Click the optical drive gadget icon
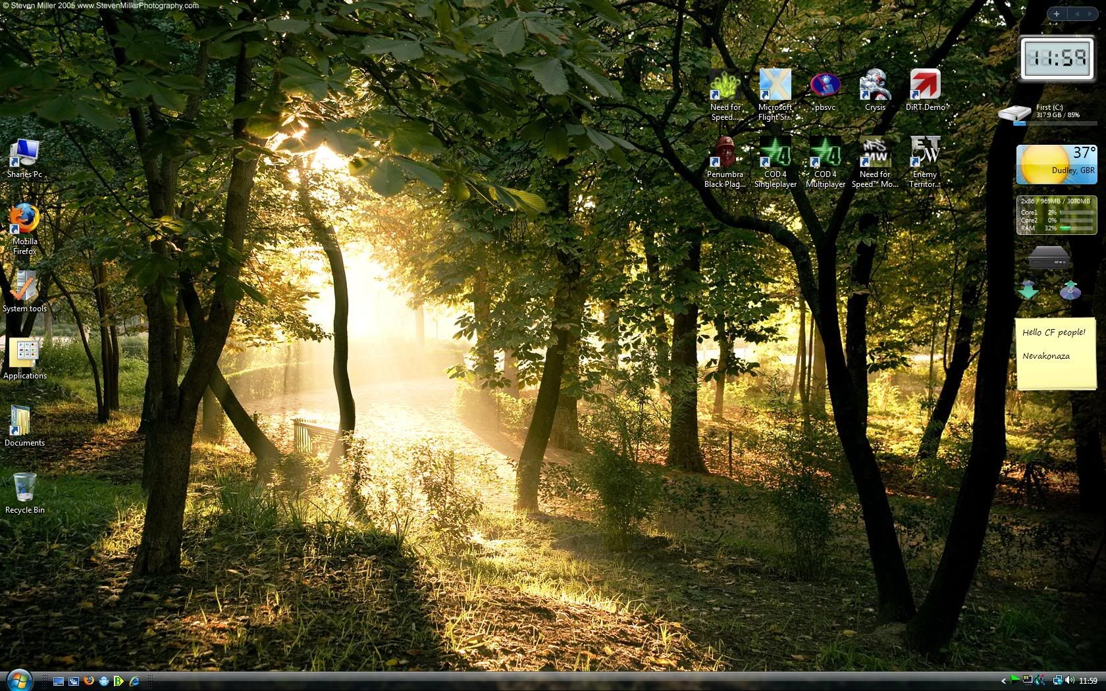 1049,257
